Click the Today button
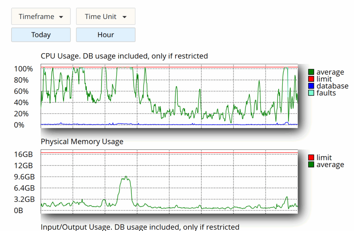The width and height of the screenshot is (354, 231). point(41,35)
